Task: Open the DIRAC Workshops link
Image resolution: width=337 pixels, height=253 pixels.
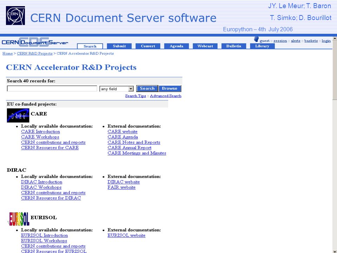Action: (x=41, y=187)
